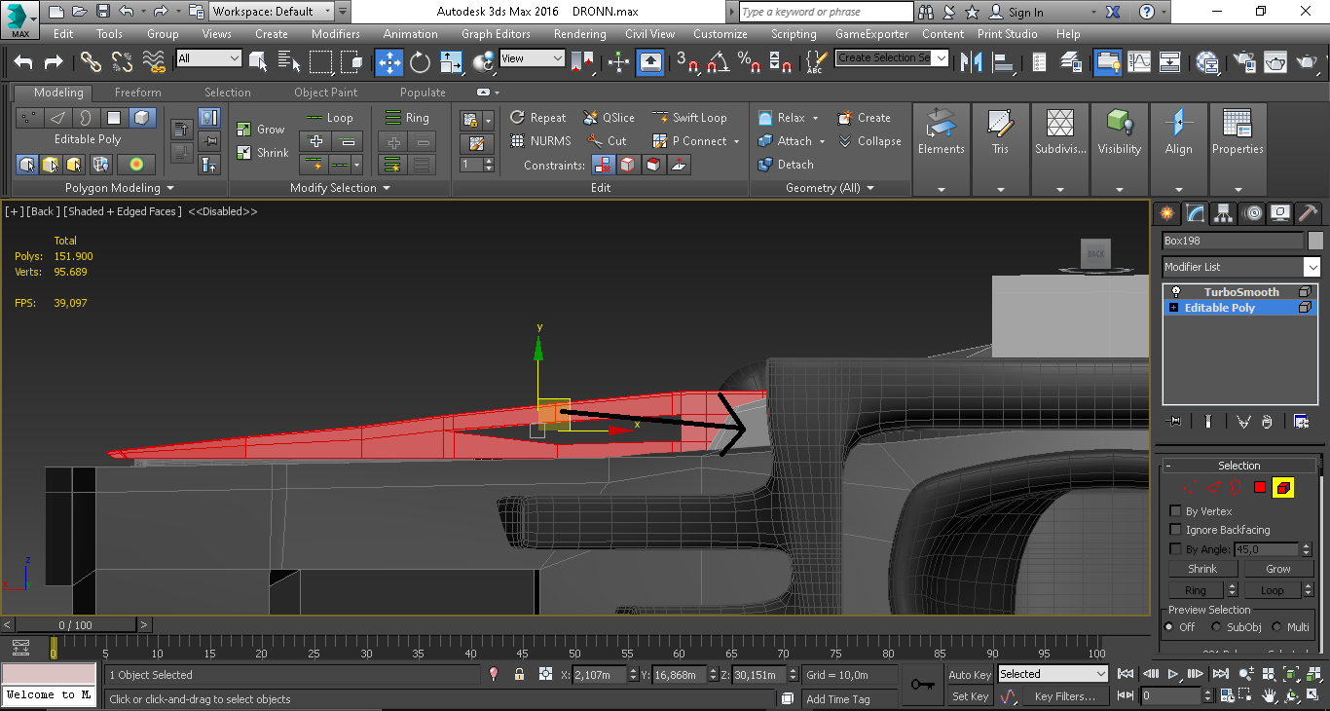This screenshot has width=1330, height=711.
Task: Click the QSlice tool icon
Action: point(590,118)
